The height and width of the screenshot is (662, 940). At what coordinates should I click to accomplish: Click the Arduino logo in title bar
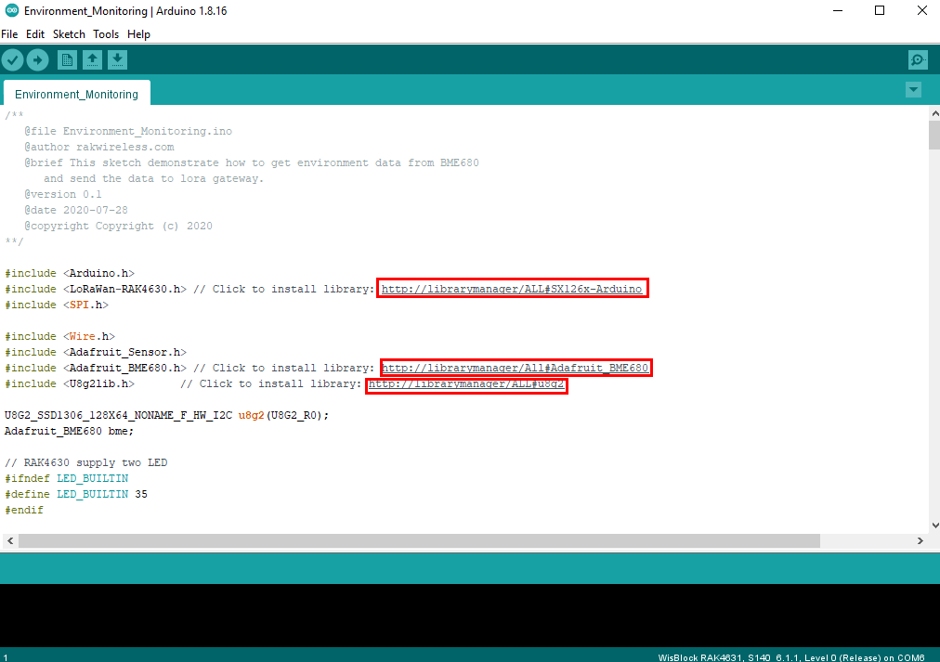coord(11,11)
